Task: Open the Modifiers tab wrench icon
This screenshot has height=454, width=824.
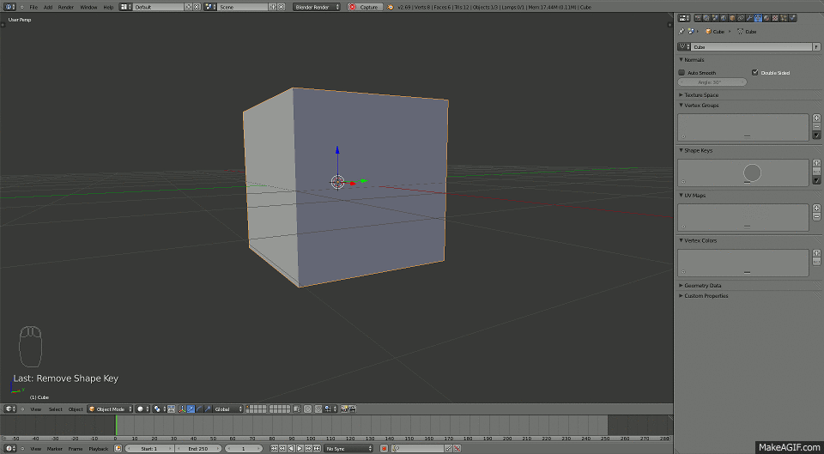Action: click(x=749, y=18)
